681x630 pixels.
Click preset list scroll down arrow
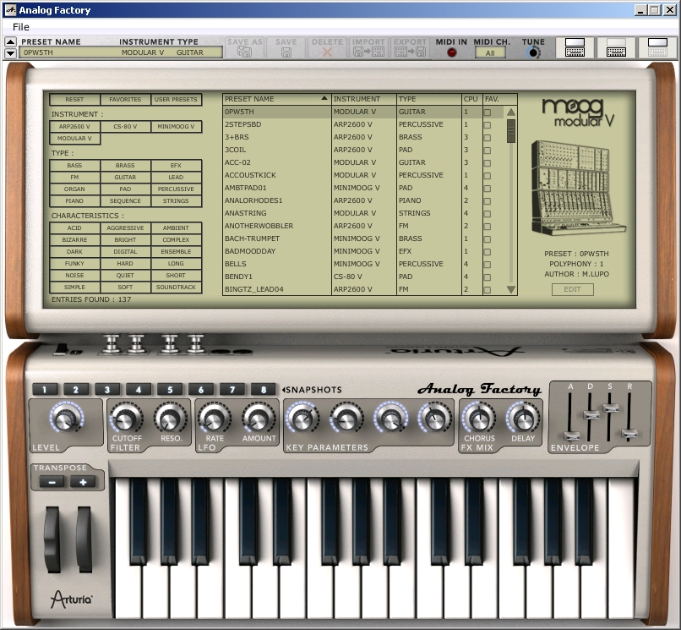[x=511, y=289]
